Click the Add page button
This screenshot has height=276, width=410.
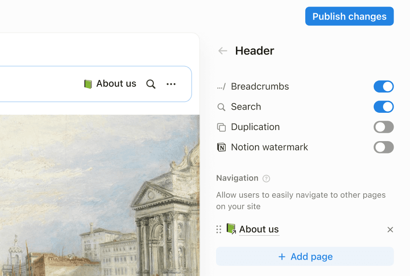pyautogui.click(x=305, y=257)
